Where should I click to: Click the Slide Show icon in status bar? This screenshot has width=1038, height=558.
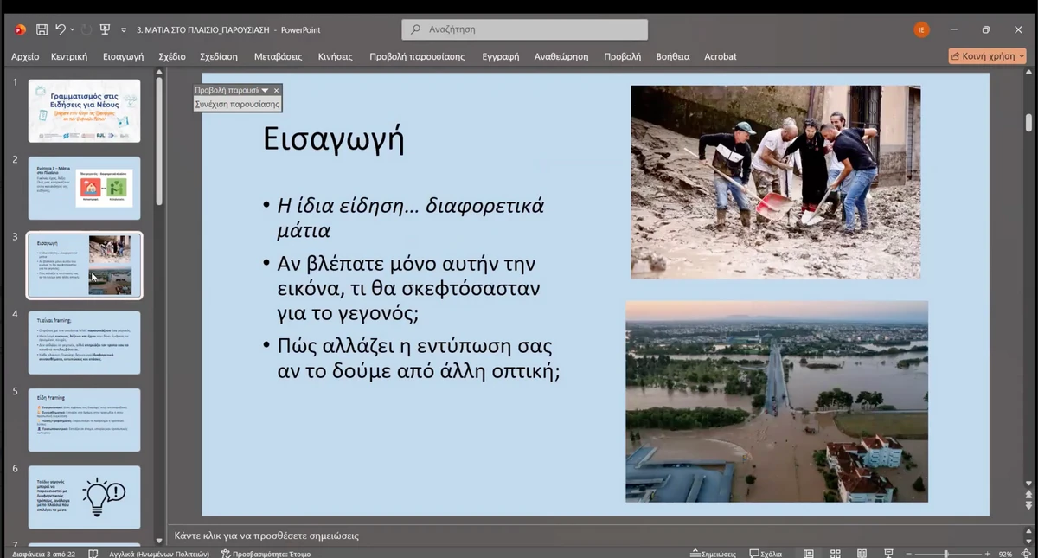click(x=888, y=554)
